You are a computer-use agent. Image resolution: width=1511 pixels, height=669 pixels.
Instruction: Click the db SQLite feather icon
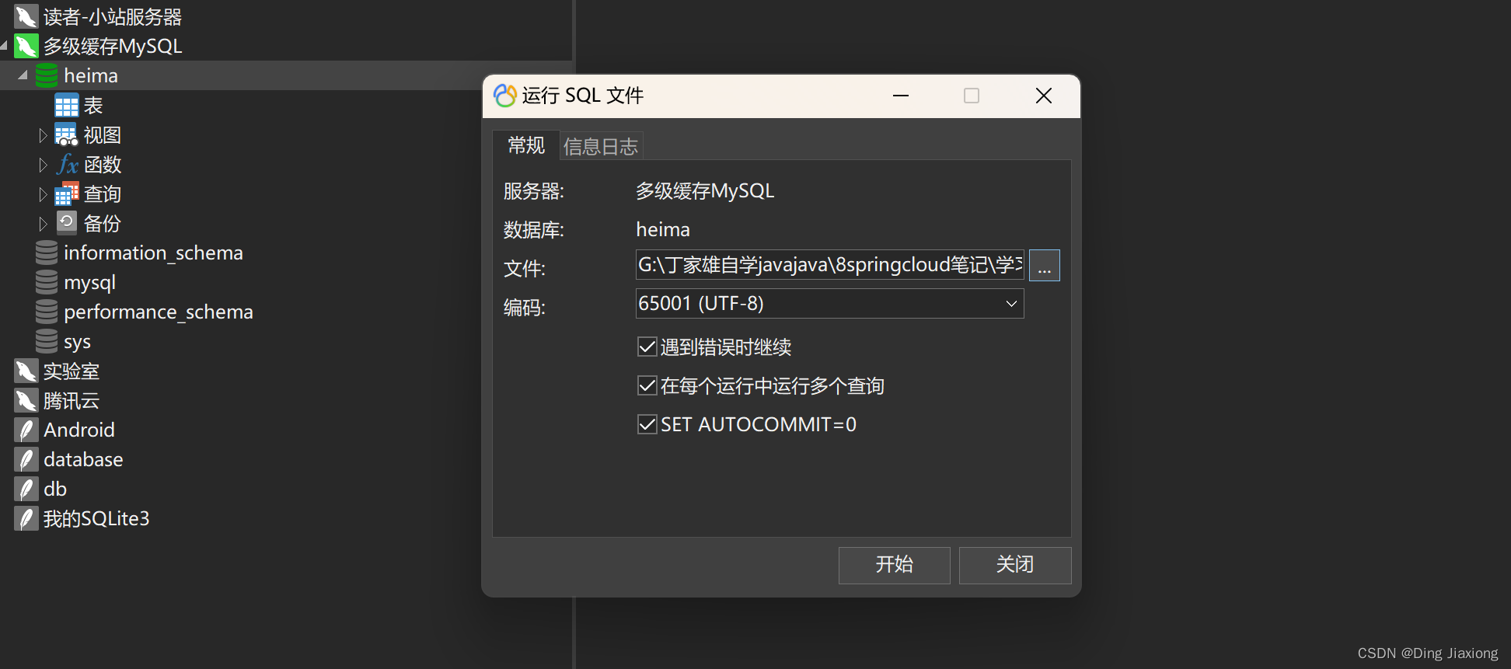point(26,489)
